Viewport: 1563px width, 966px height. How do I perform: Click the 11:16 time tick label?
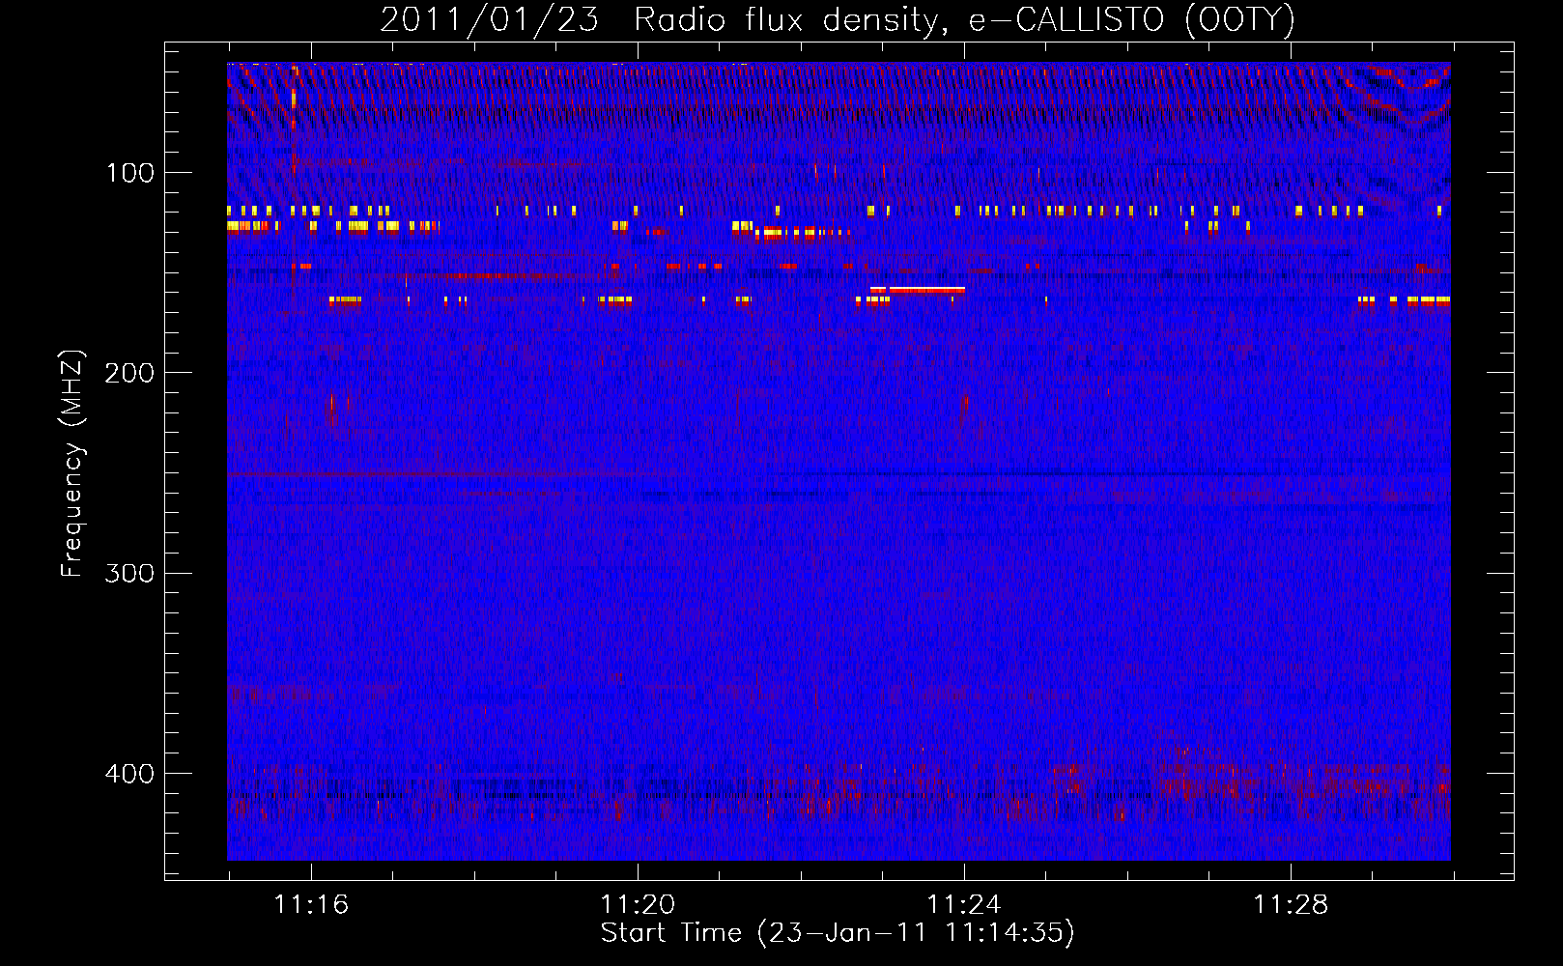point(311,905)
